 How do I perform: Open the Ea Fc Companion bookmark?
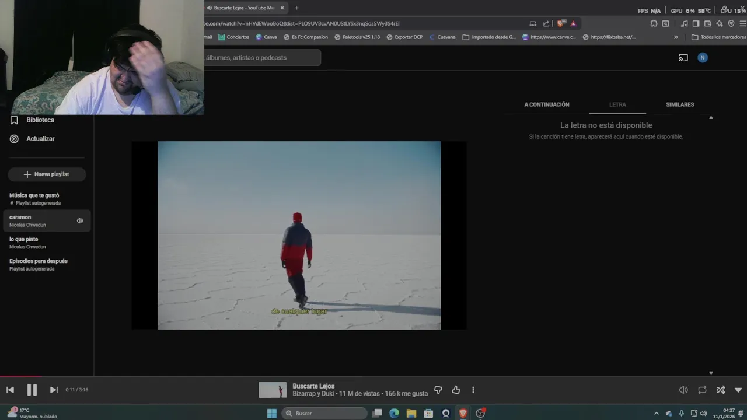306,37
